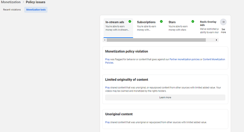Click the Pray link under Unoriginal content

[108, 122]
